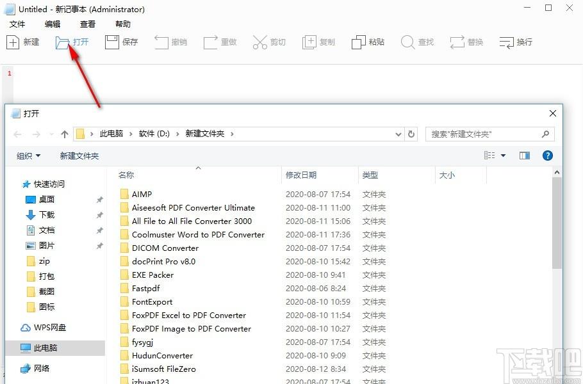
Task: Open the 查看 menu
Action: [x=88, y=24]
